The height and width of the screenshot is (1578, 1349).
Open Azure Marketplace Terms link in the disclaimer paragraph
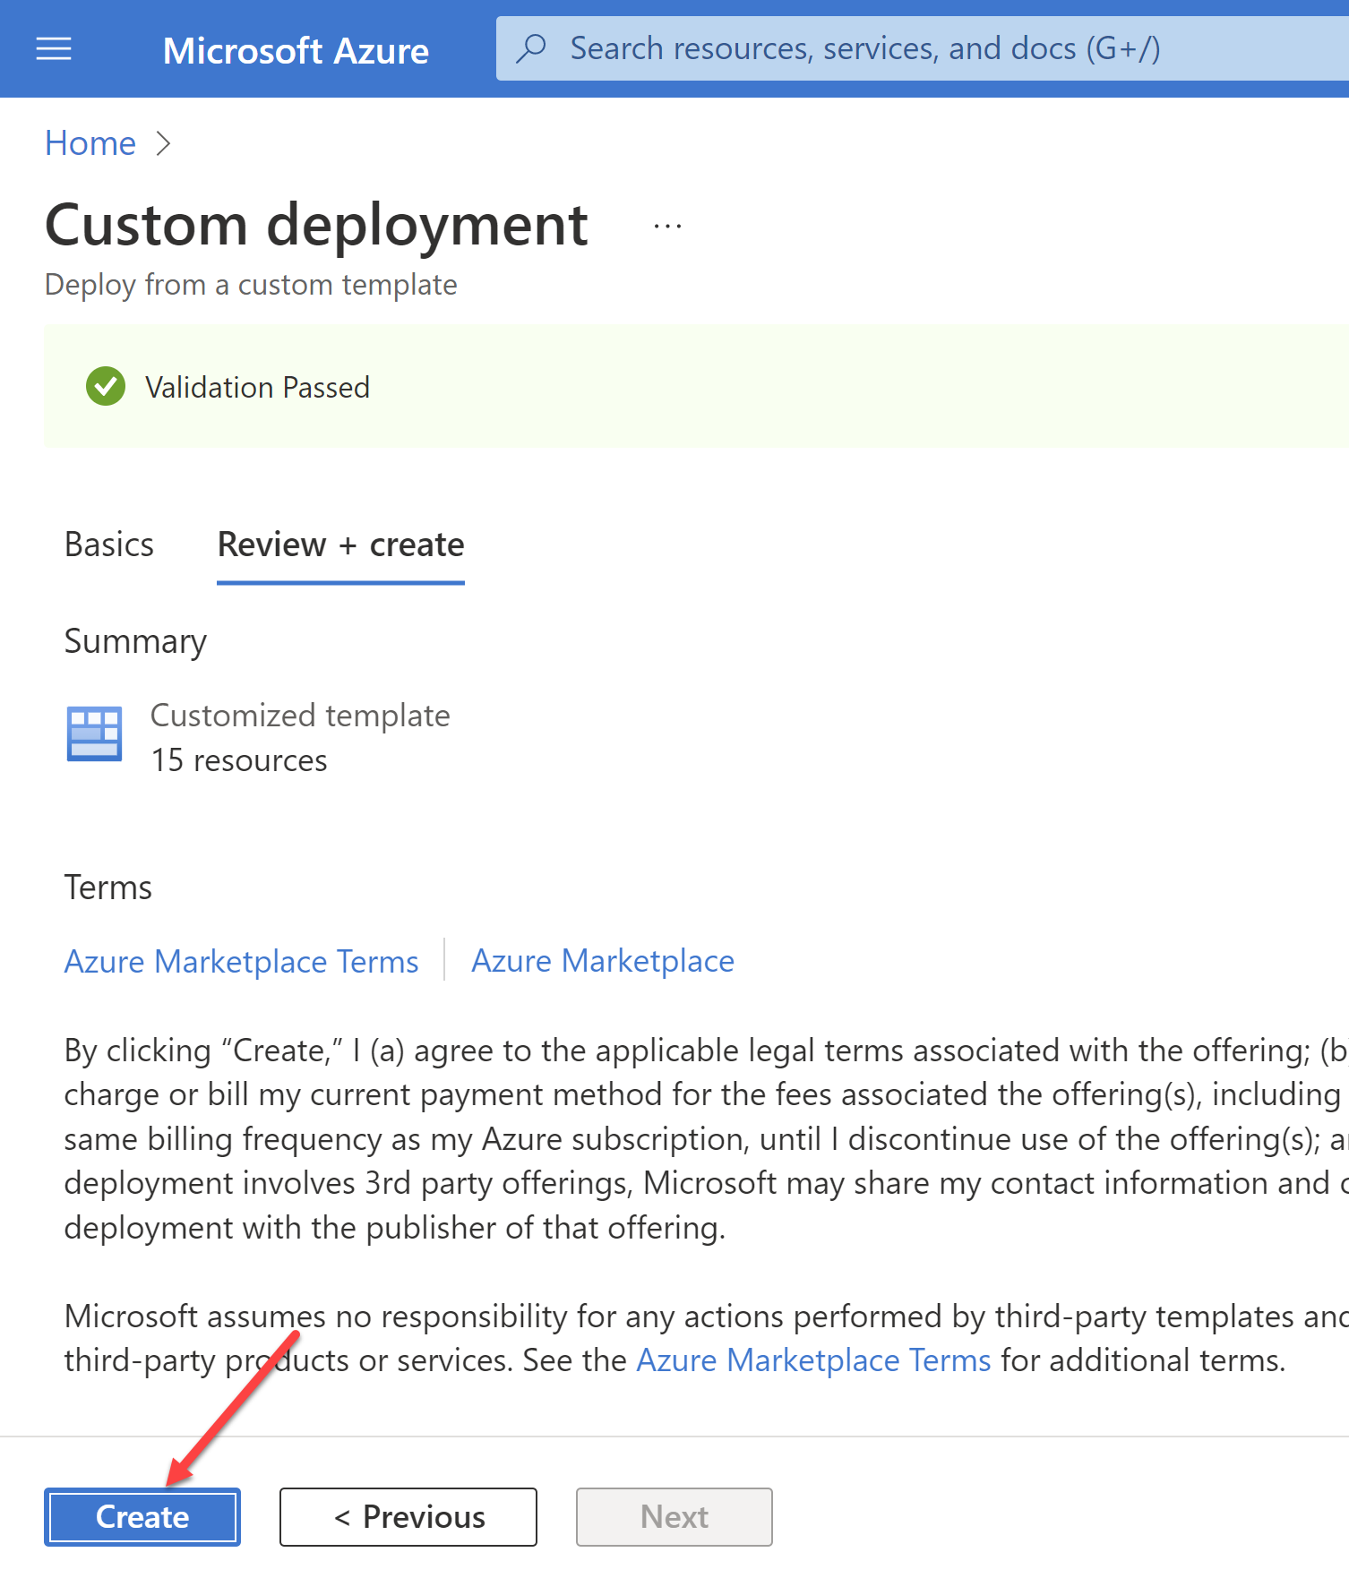(x=813, y=1359)
